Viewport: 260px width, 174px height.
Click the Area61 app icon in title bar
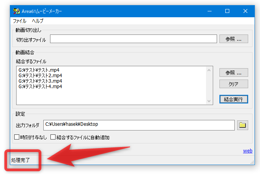click(x=17, y=11)
